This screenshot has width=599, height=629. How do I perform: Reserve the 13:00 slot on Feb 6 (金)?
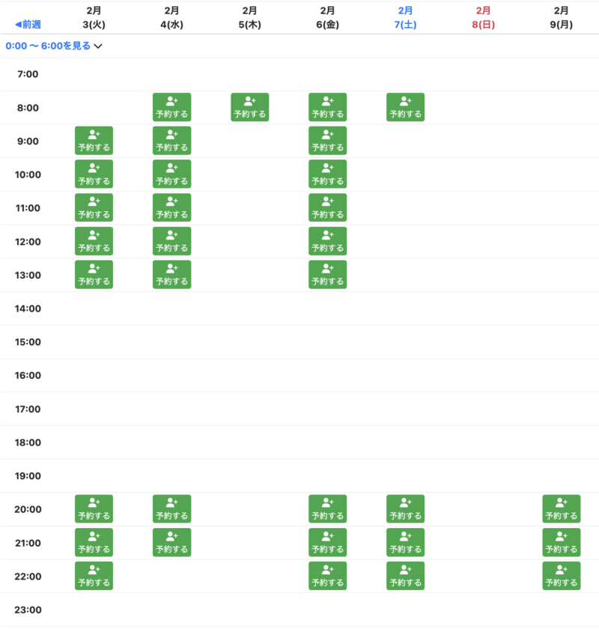click(x=327, y=275)
